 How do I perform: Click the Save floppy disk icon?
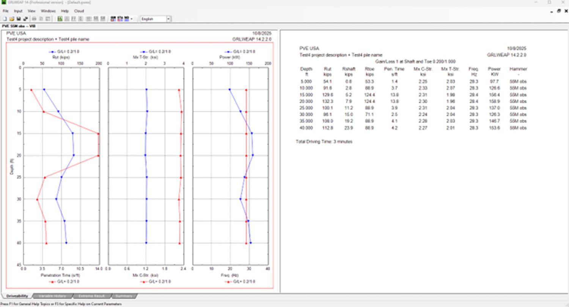pos(19,19)
